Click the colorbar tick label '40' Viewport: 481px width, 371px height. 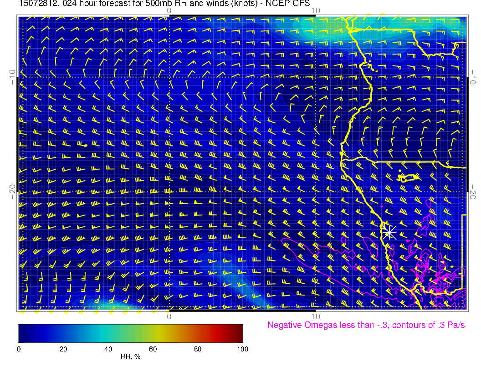[x=108, y=349]
